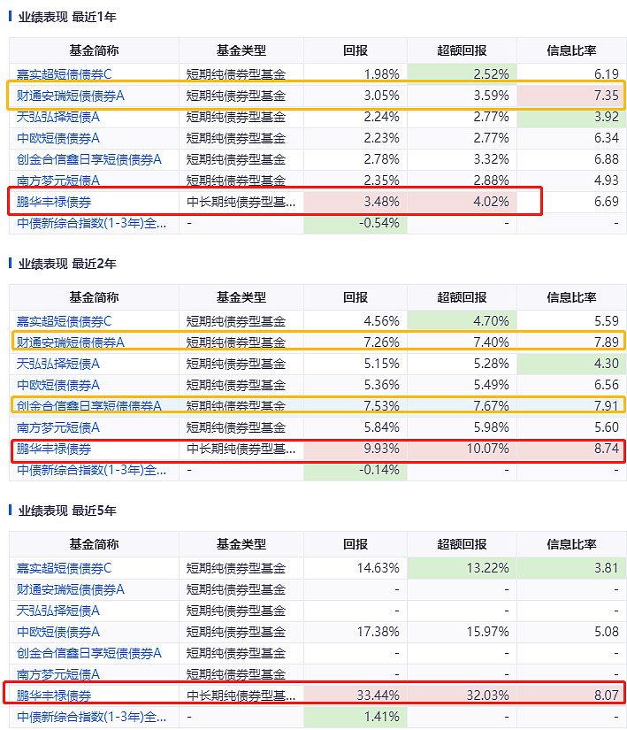
Task: Sort 最近1年 table by 回报 header
Action: click(x=356, y=50)
